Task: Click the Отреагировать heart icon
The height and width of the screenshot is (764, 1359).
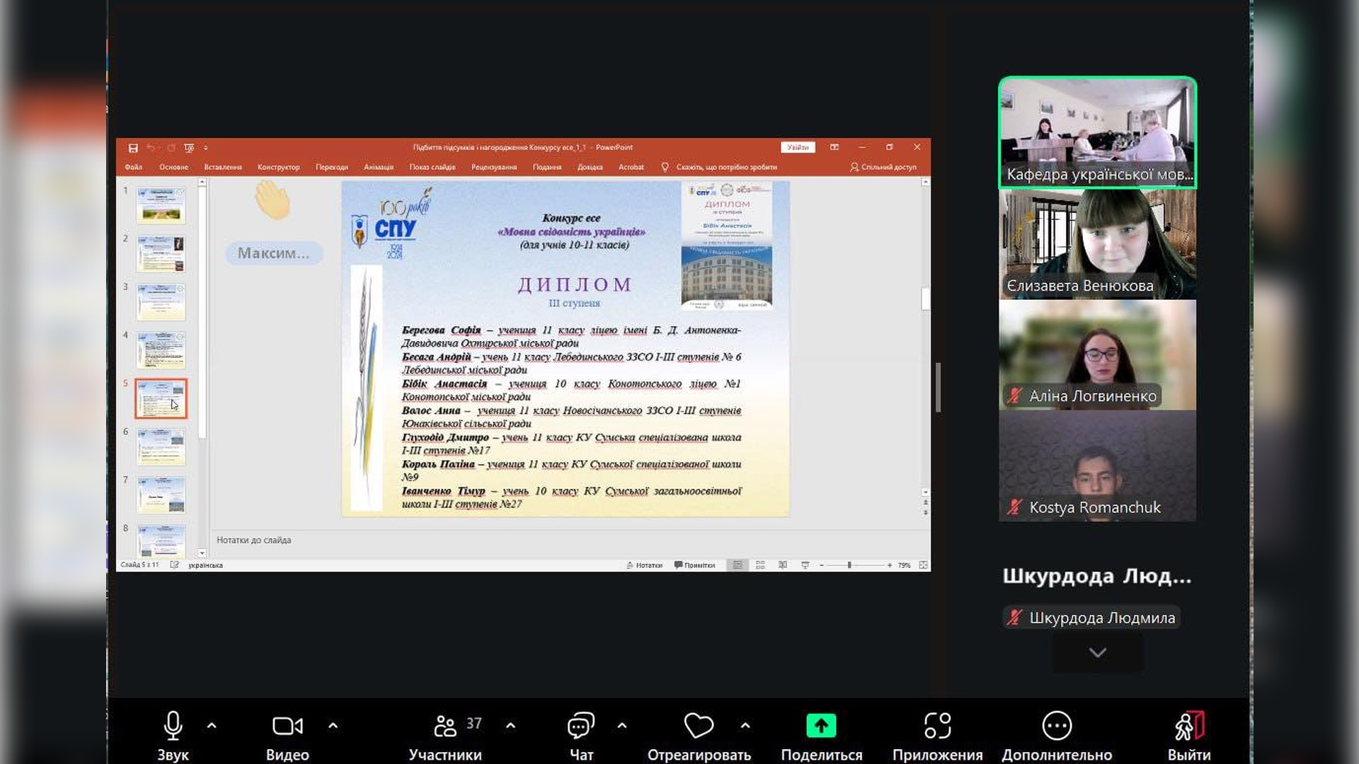Action: coord(699,726)
